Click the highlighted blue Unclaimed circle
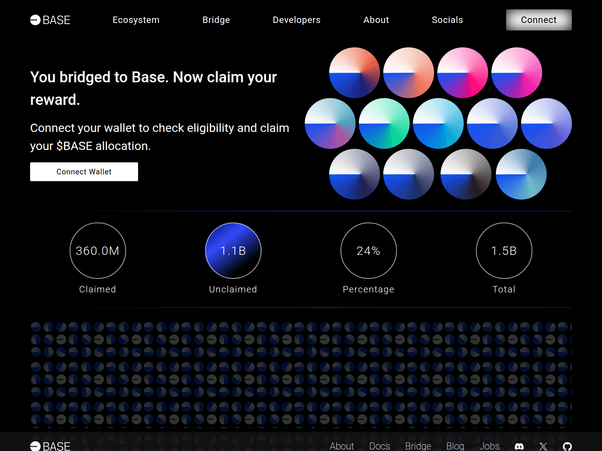Viewport: 602px width, 451px height. (233, 251)
